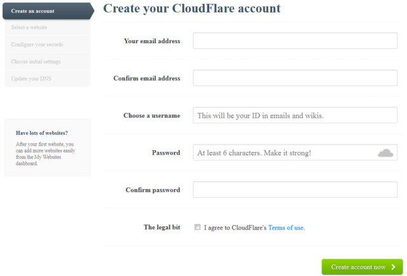Open the Configure your records step
This screenshot has height=276, width=407.
[48, 45]
